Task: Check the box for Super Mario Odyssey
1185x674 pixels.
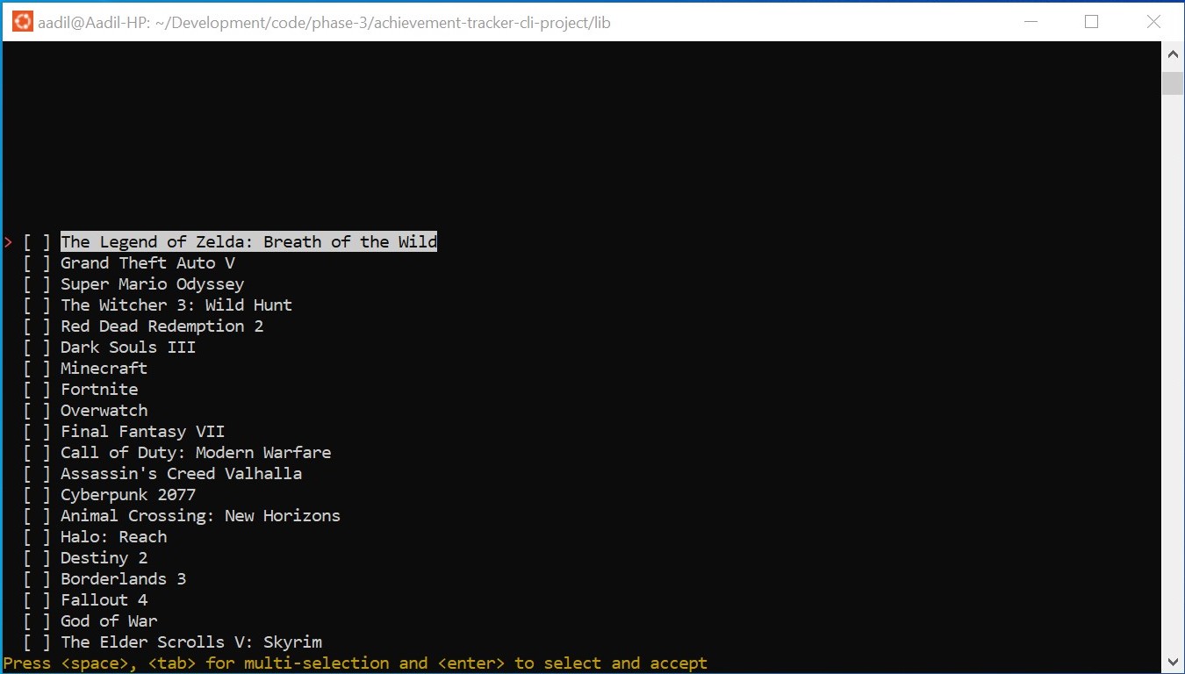Action: (x=36, y=284)
